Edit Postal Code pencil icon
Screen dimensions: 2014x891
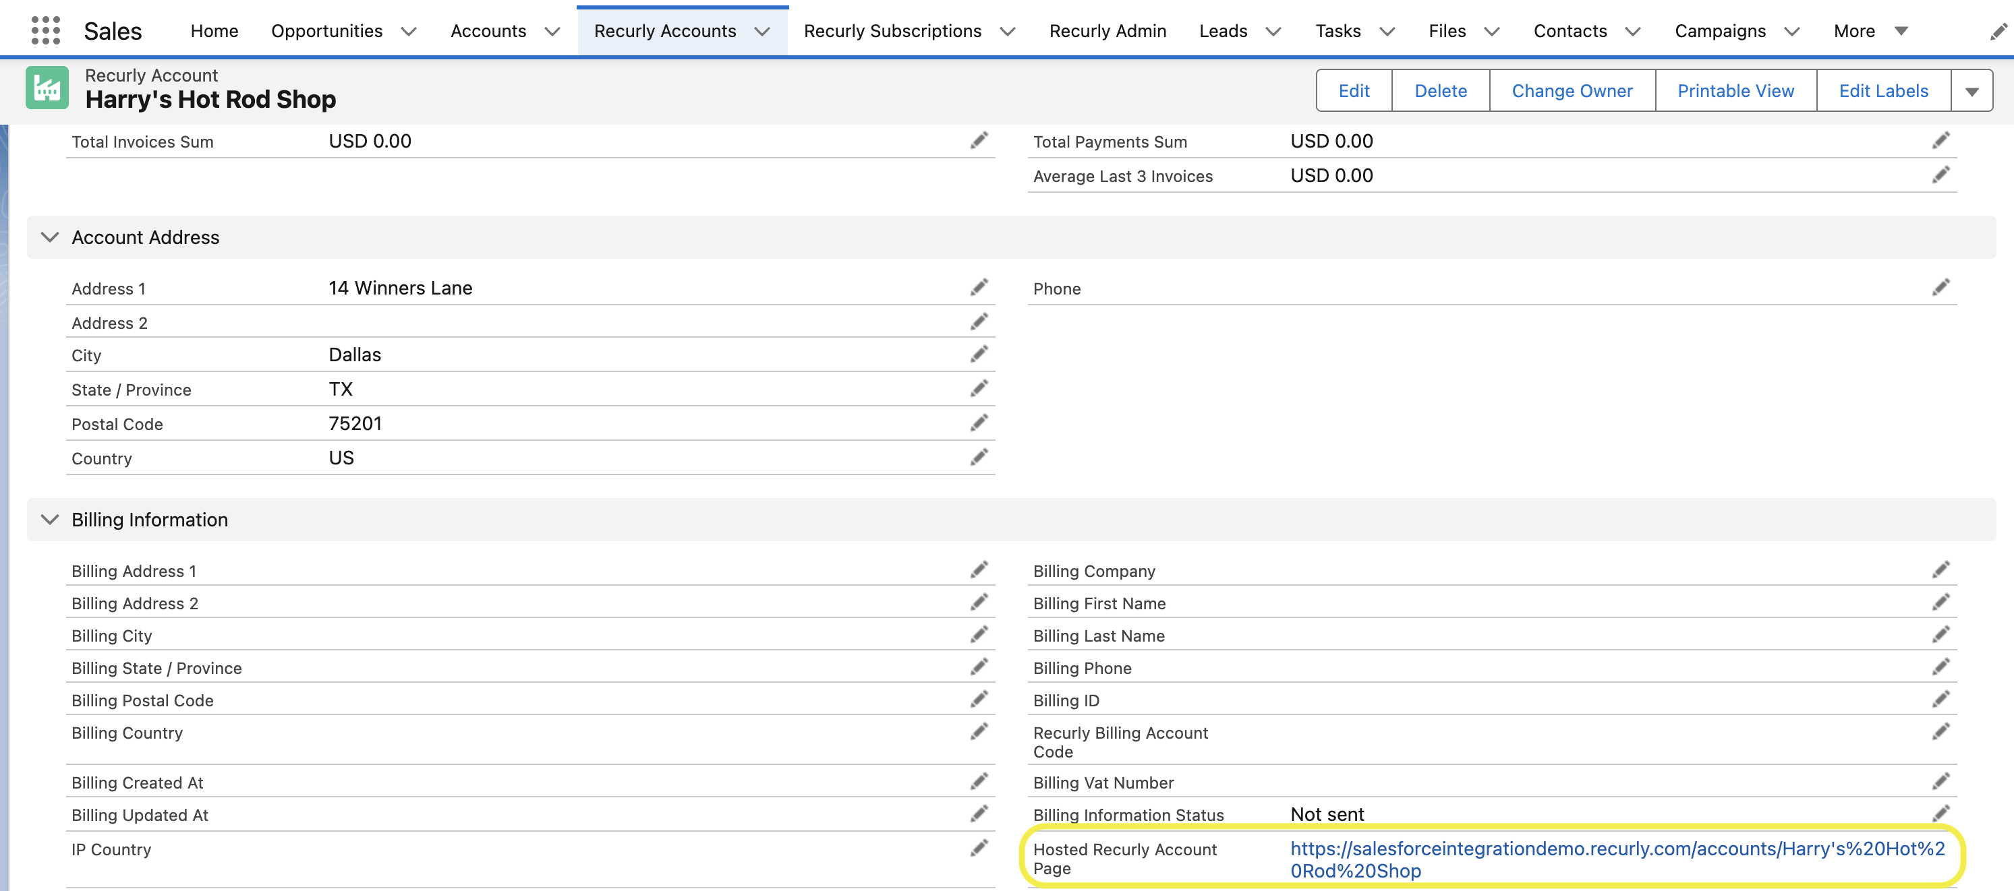979,424
